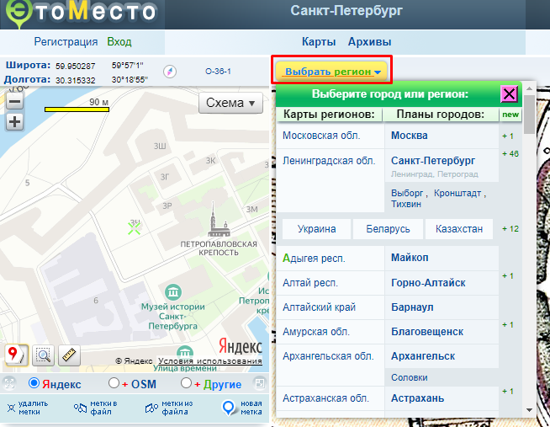Viewport: 550px width, 427px height.
Task: Zoom in the map with plus button
Action: pos(14,122)
